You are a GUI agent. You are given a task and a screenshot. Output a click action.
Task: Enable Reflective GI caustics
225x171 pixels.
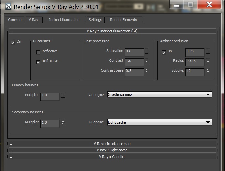[38, 52]
